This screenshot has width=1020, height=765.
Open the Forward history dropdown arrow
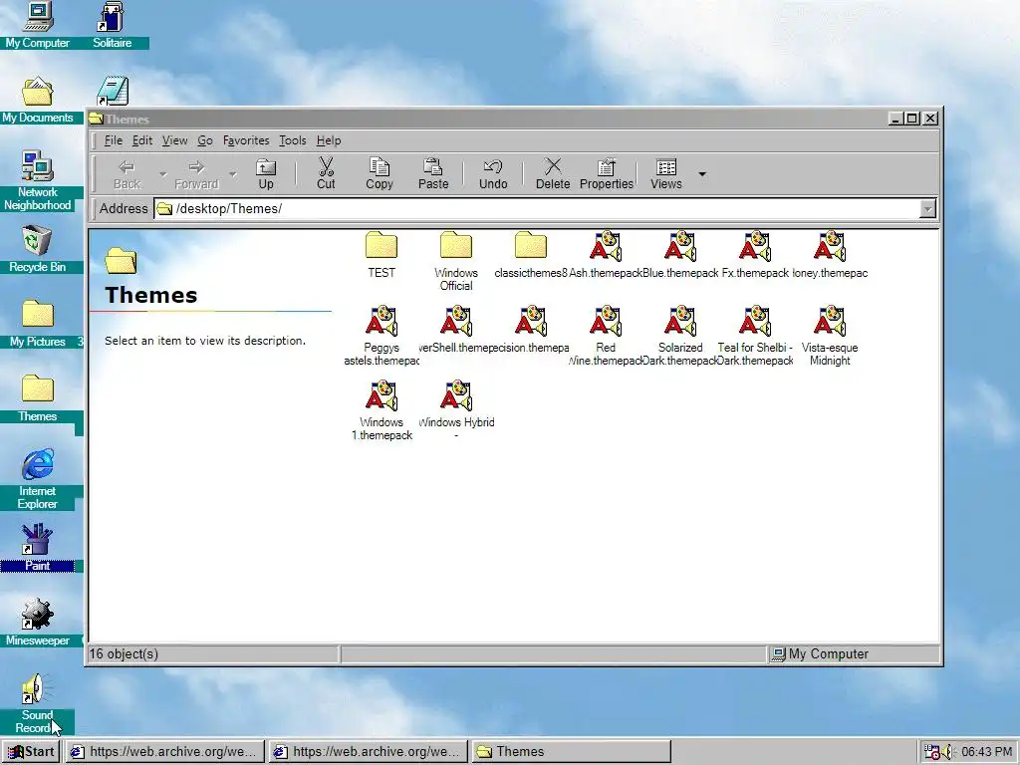click(x=232, y=174)
